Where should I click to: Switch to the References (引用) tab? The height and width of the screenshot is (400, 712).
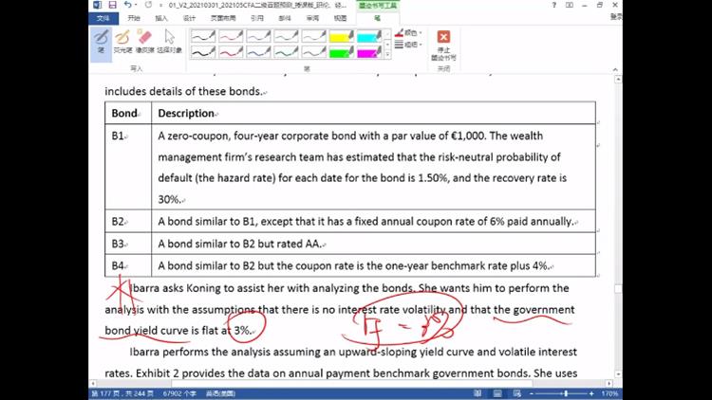[x=257, y=18]
